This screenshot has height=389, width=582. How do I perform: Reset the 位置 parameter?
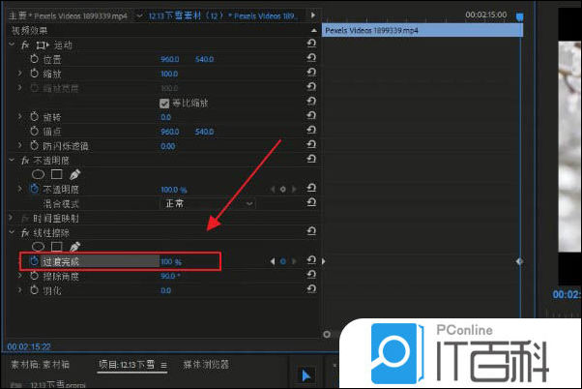click(x=311, y=58)
